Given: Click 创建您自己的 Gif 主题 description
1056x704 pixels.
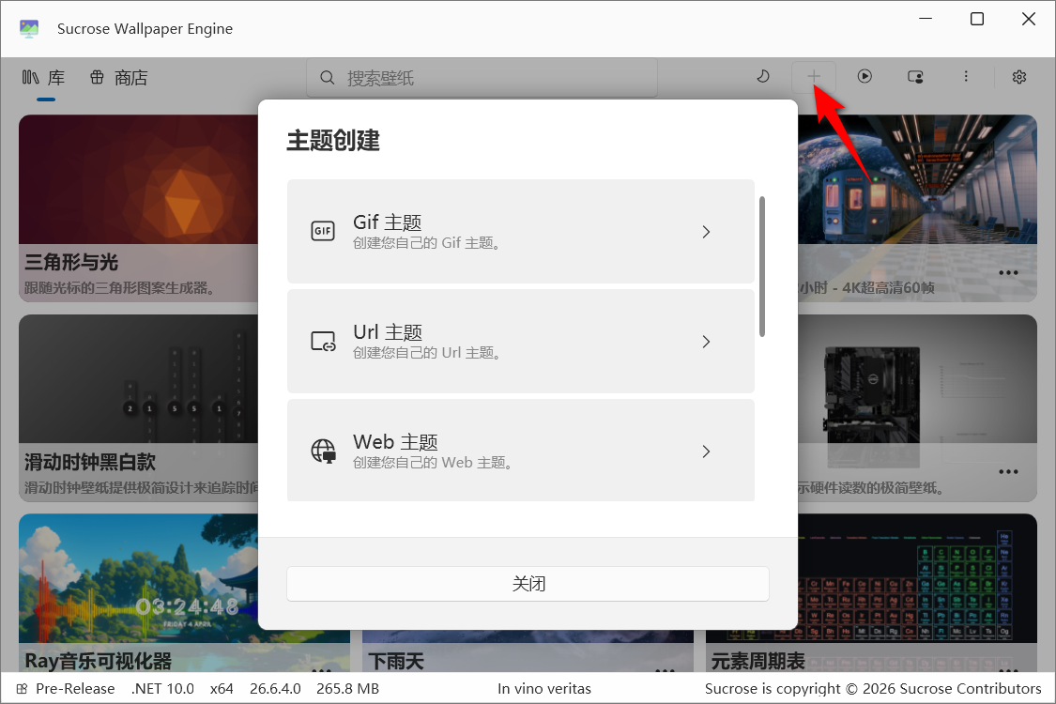Looking at the screenshot, I should click(x=426, y=242).
